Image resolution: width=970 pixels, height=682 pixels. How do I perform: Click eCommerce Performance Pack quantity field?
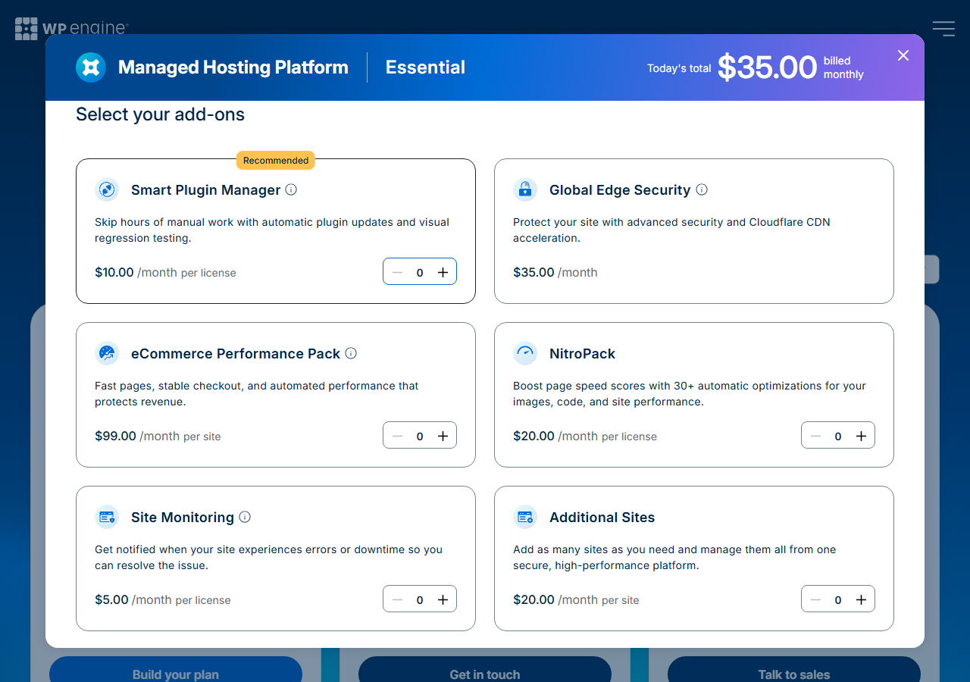420,436
